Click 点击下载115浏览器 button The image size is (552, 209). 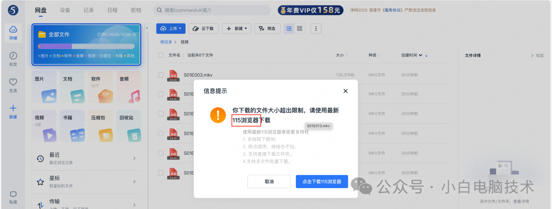coord(322,181)
